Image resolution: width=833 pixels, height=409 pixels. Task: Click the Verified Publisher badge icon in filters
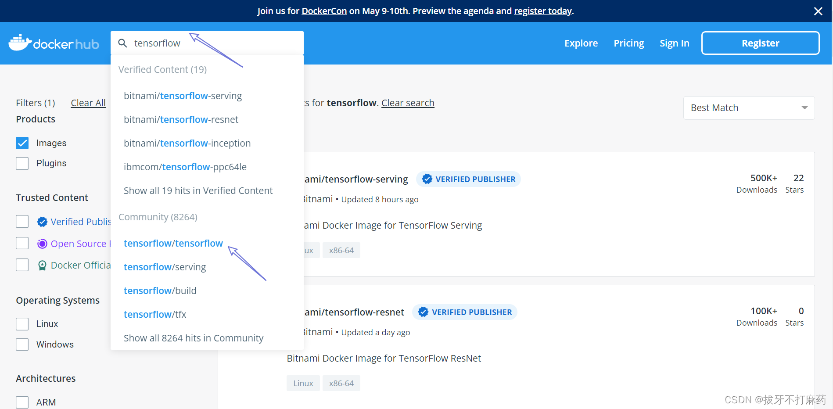[x=42, y=222]
